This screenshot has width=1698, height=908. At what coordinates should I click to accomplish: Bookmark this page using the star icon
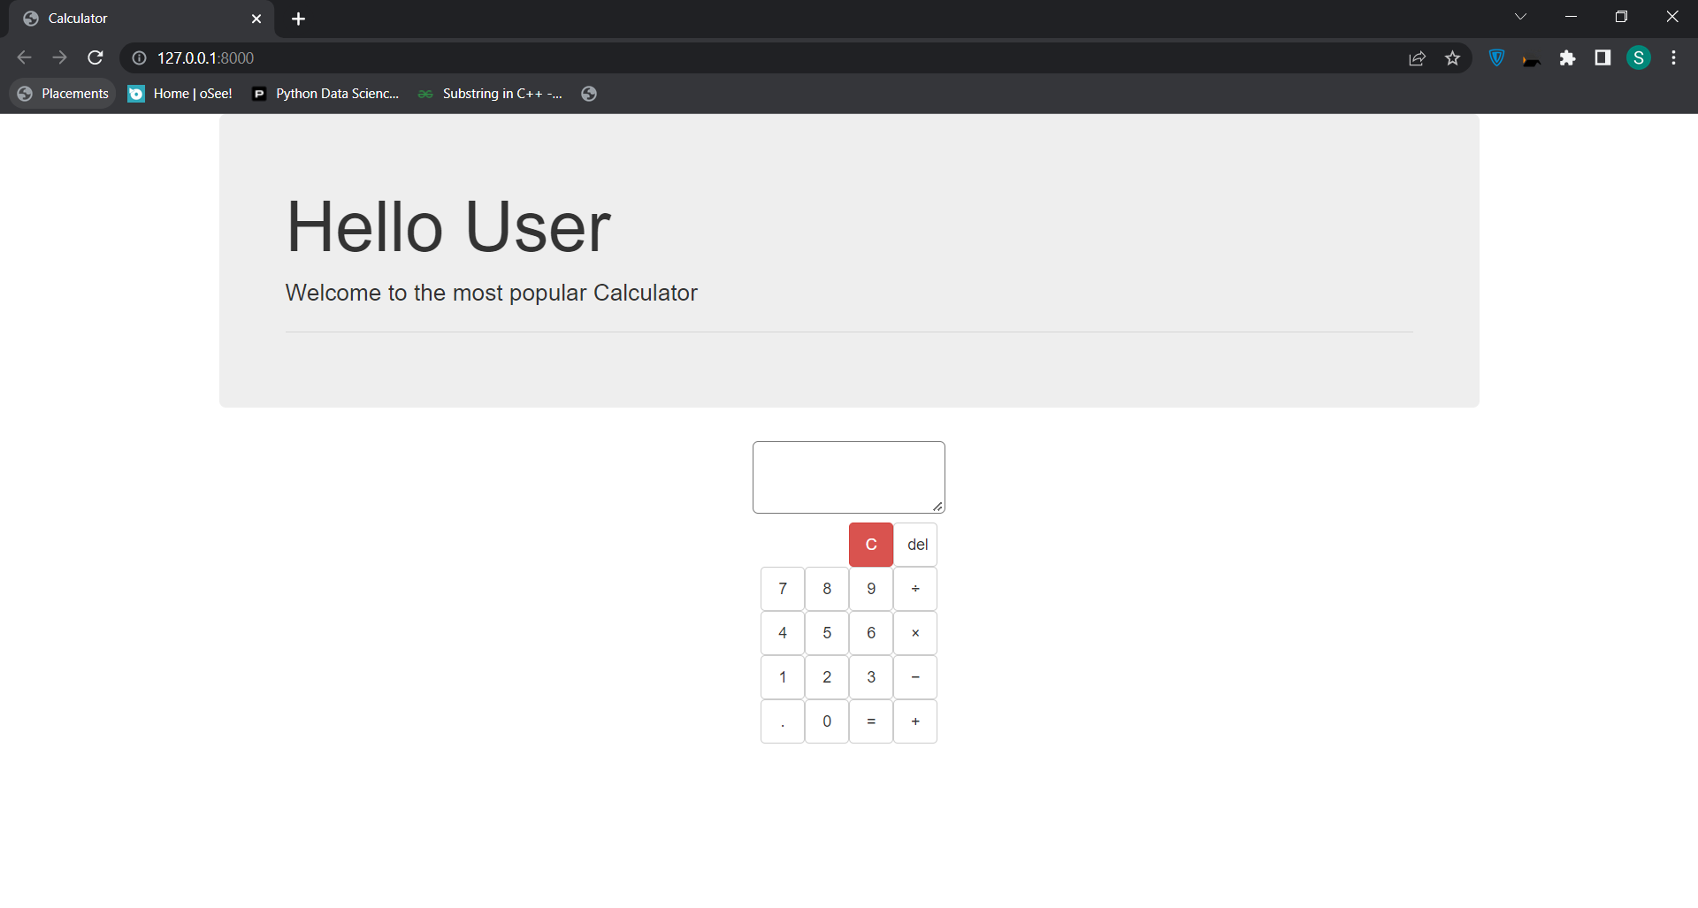coord(1452,57)
